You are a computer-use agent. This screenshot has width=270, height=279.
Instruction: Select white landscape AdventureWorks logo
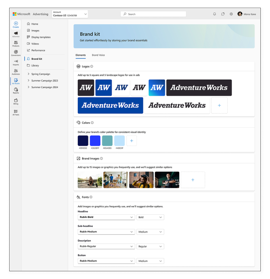pyautogui.click(x=177, y=105)
